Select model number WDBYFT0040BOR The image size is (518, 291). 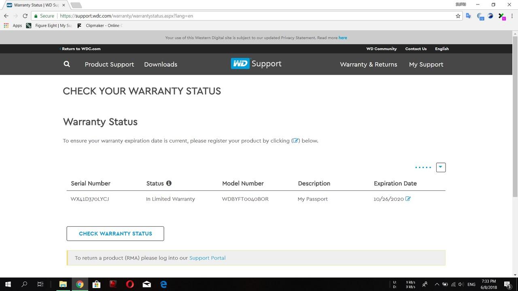coord(245,199)
